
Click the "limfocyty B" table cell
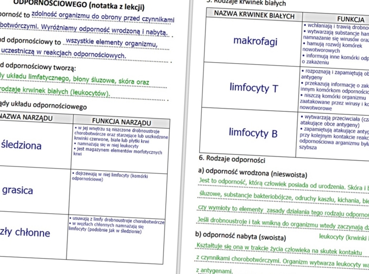pos(253,132)
